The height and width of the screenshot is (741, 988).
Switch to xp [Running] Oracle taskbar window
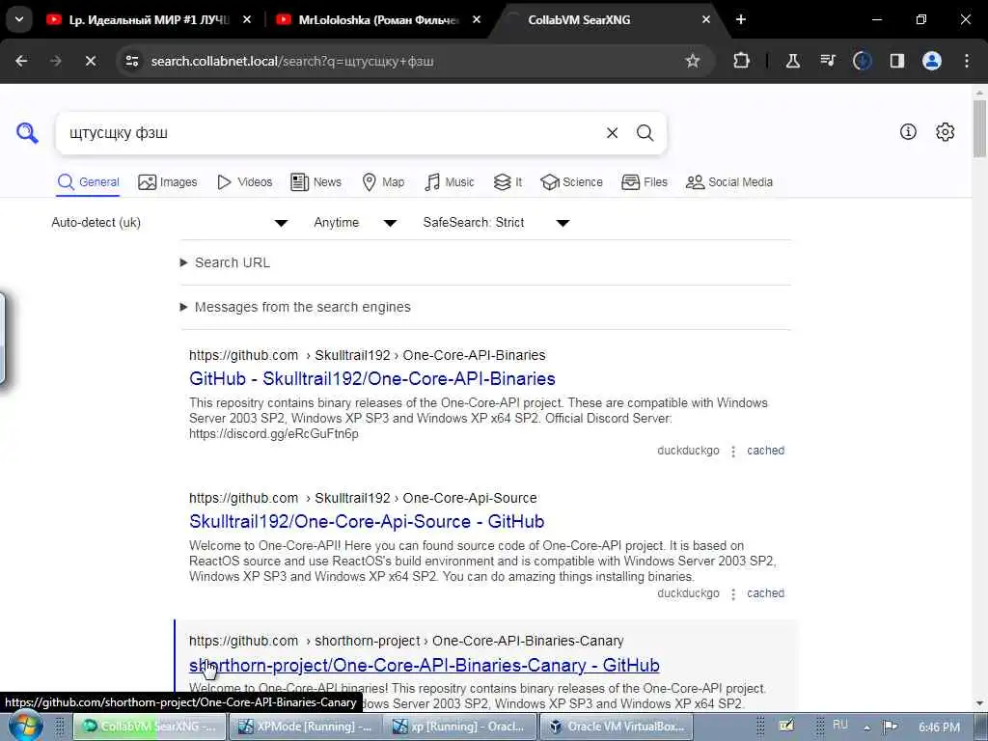(x=460, y=727)
